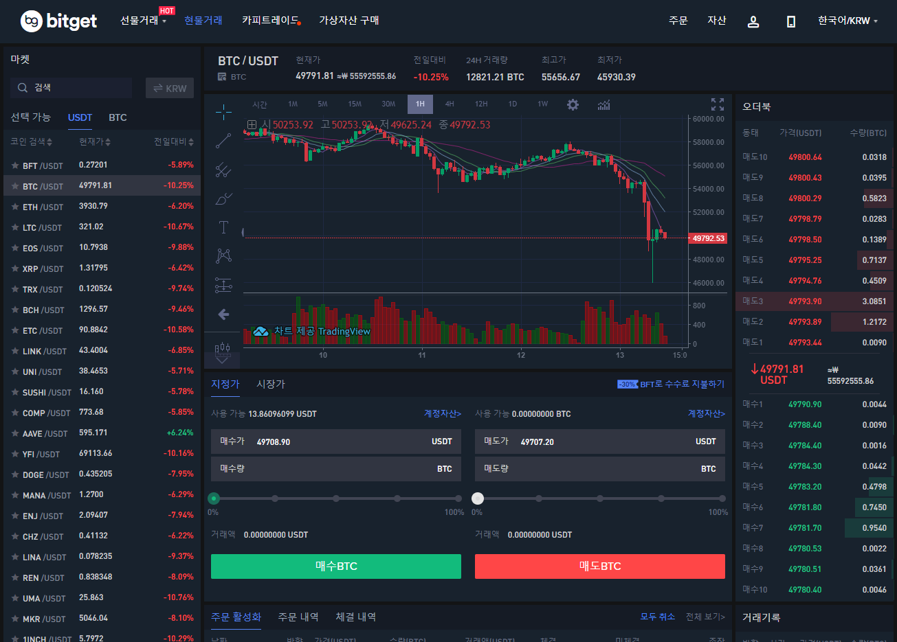Image resolution: width=897 pixels, height=642 pixels.
Task: Click 전체 보기 link
Action: (705, 617)
